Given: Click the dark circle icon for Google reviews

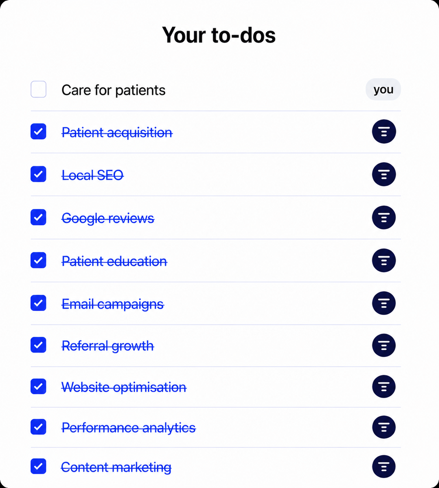Looking at the screenshot, I should tap(384, 218).
